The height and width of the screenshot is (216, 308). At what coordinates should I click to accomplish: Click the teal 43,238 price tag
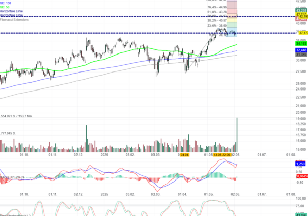(x=301, y=10)
